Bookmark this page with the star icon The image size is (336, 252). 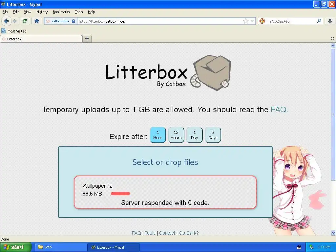click(x=245, y=21)
